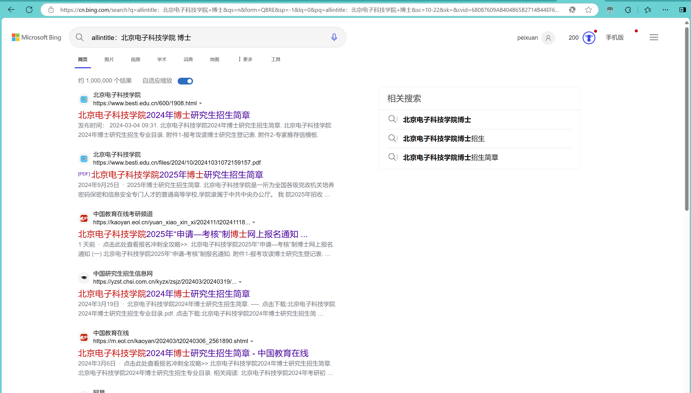This screenshot has height=393, width=691.
Task: Expand the arrow after besti.edu.cn/600/1908.html
Action: [201, 103]
